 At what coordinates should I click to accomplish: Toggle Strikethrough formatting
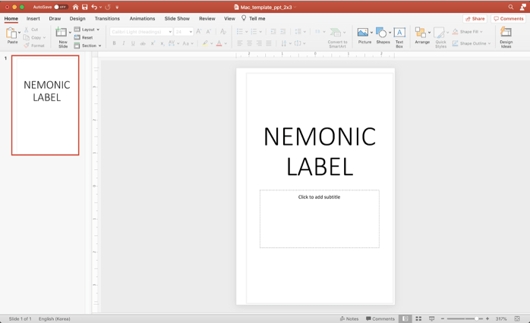point(143,43)
